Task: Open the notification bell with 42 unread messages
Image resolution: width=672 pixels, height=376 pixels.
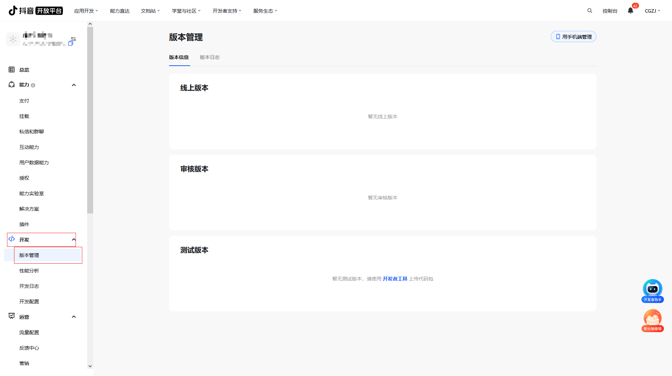Action: [630, 11]
